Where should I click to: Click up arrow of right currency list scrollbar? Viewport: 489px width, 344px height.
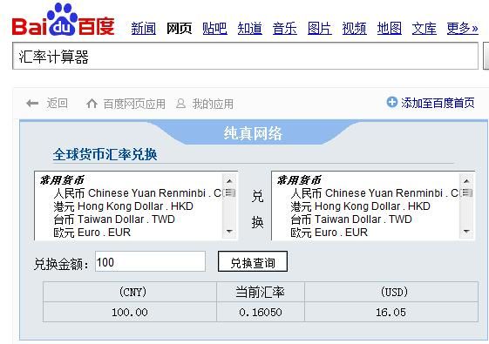466,180
